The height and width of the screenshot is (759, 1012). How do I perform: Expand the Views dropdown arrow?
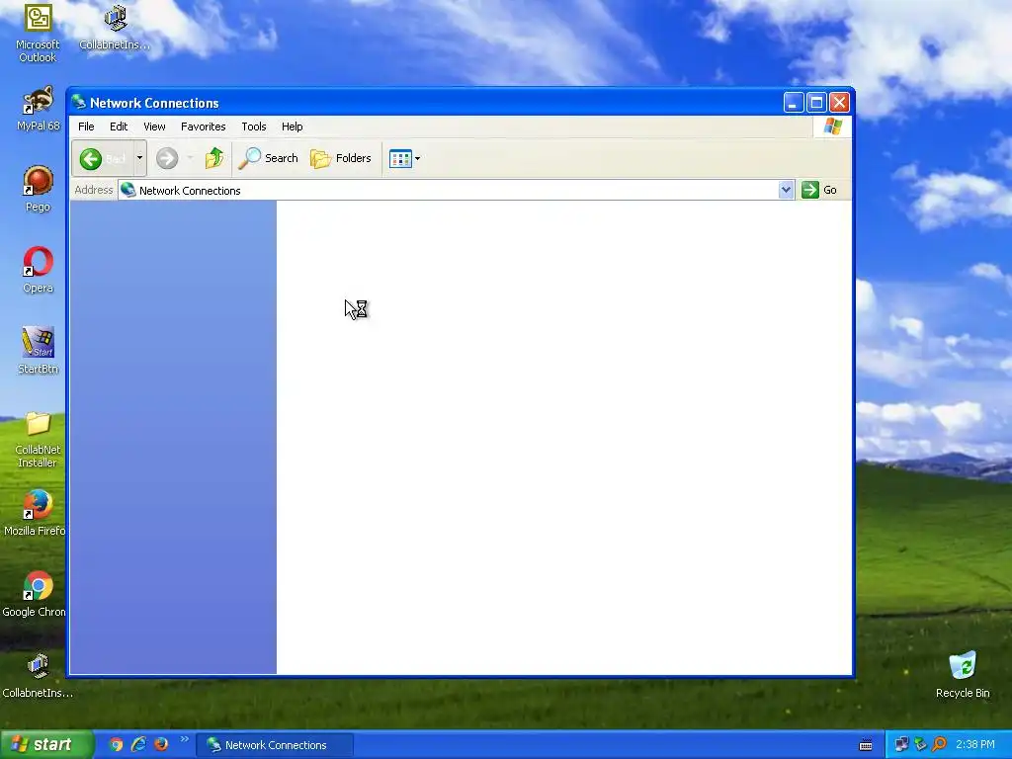pyautogui.click(x=418, y=158)
